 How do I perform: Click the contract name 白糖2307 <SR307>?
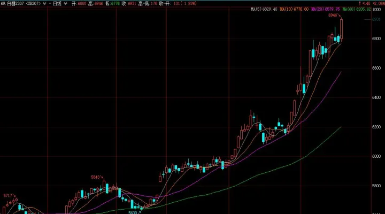(24, 3)
